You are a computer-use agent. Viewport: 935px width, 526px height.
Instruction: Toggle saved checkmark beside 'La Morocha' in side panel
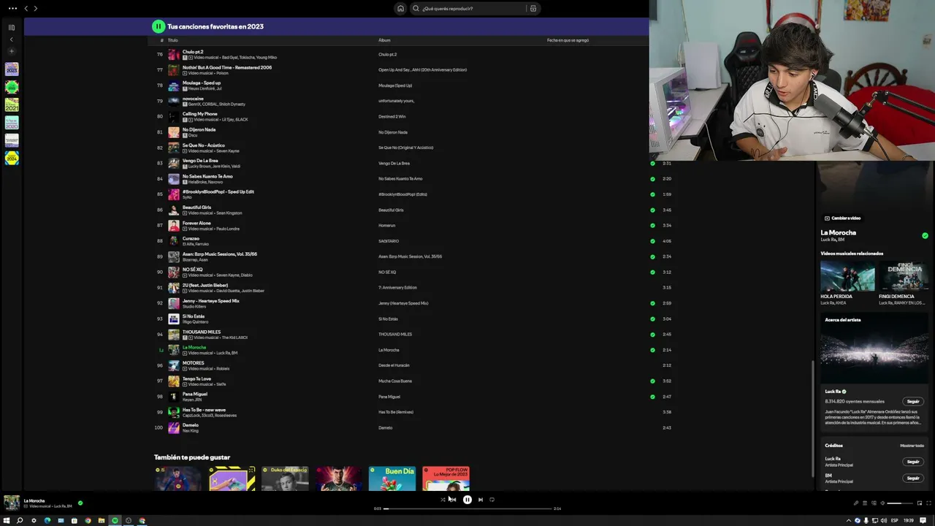[x=925, y=235]
